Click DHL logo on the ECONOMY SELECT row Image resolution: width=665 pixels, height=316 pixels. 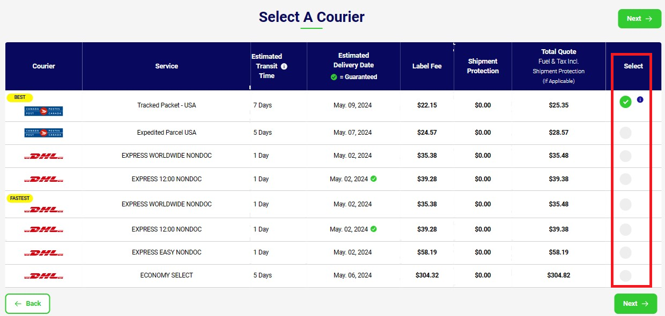pos(43,276)
